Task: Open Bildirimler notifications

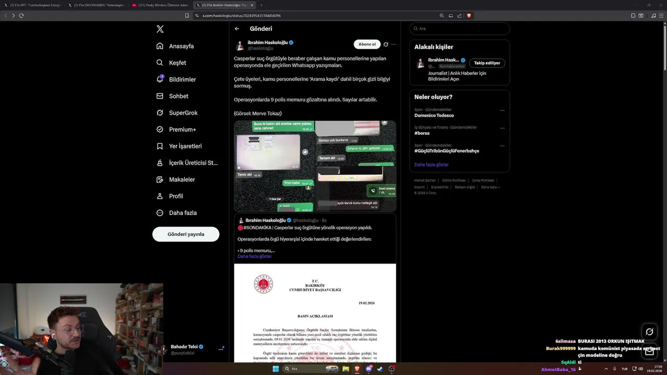Action: click(176, 79)
